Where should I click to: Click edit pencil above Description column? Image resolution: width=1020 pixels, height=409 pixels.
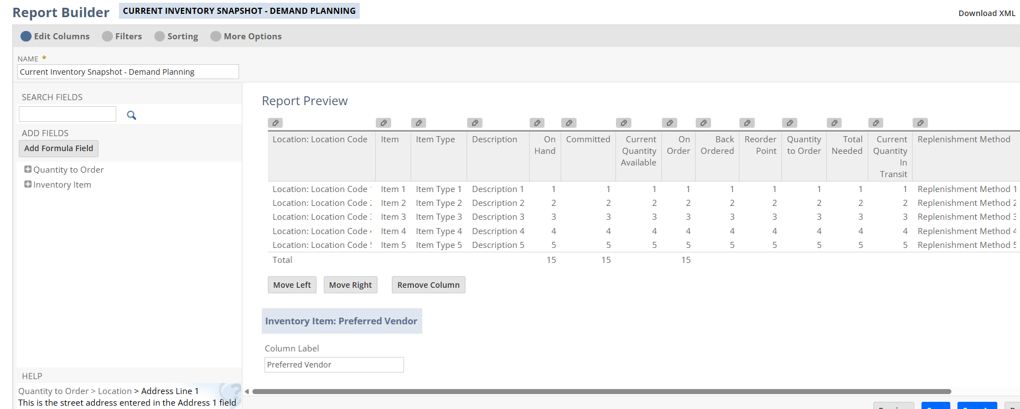(475, 123)
